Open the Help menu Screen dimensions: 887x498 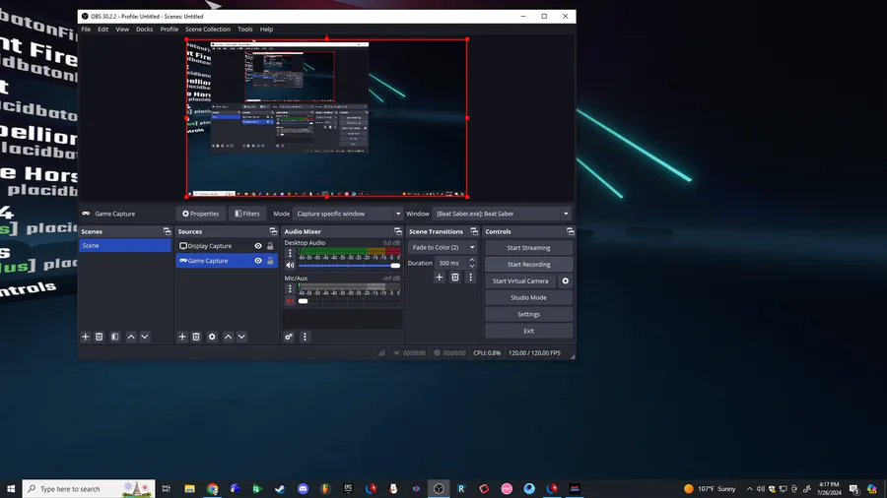[266, 30]
